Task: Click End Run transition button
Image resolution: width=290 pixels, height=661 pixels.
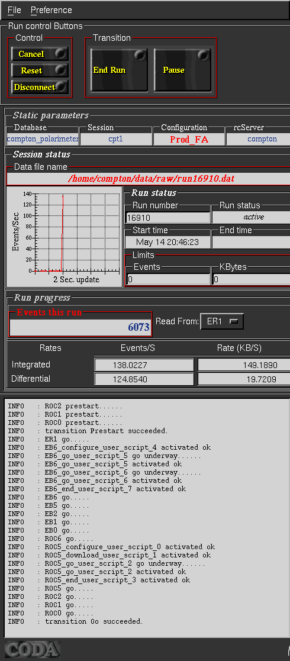Action: [119, 70]
